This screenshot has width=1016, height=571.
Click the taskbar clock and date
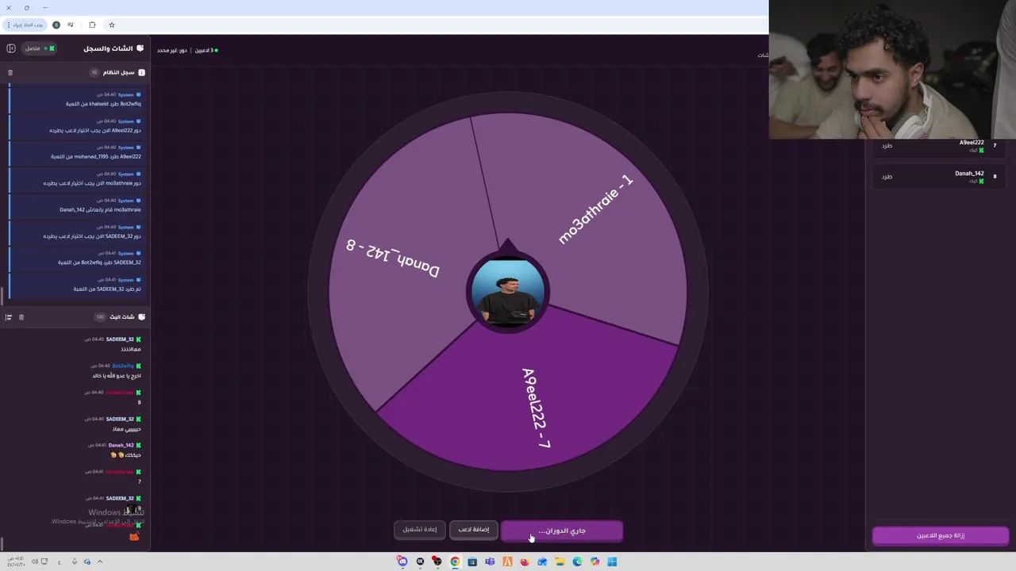[16, 561]
